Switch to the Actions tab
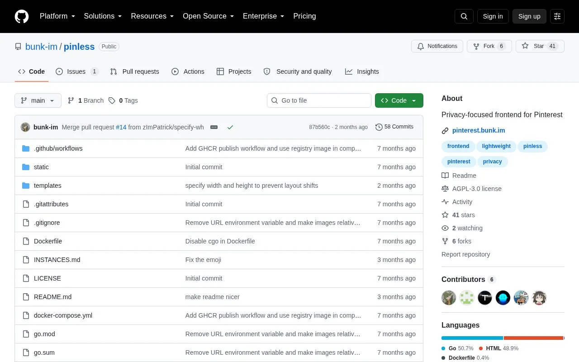 tap(188, 71)
